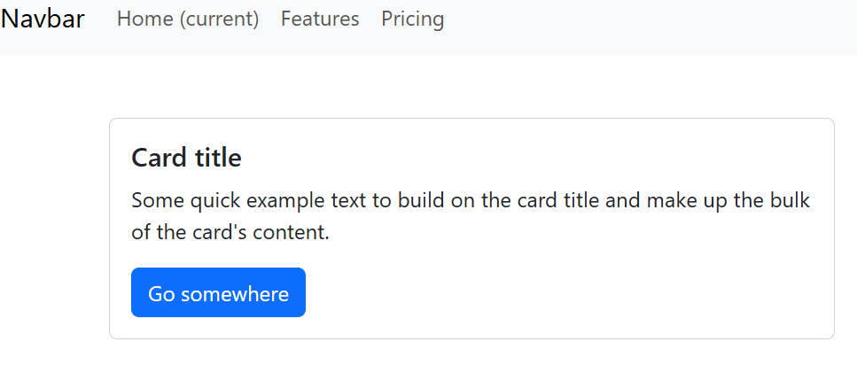Click white page area left of the card
Screen dimensions: 857x365
(x=53, y=221)
